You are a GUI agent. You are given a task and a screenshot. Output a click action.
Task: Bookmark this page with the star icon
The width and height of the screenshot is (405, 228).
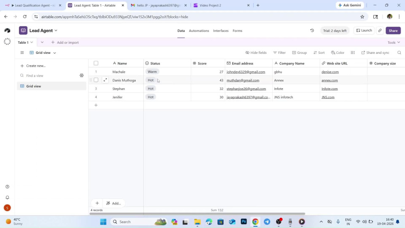pos(362,17)
